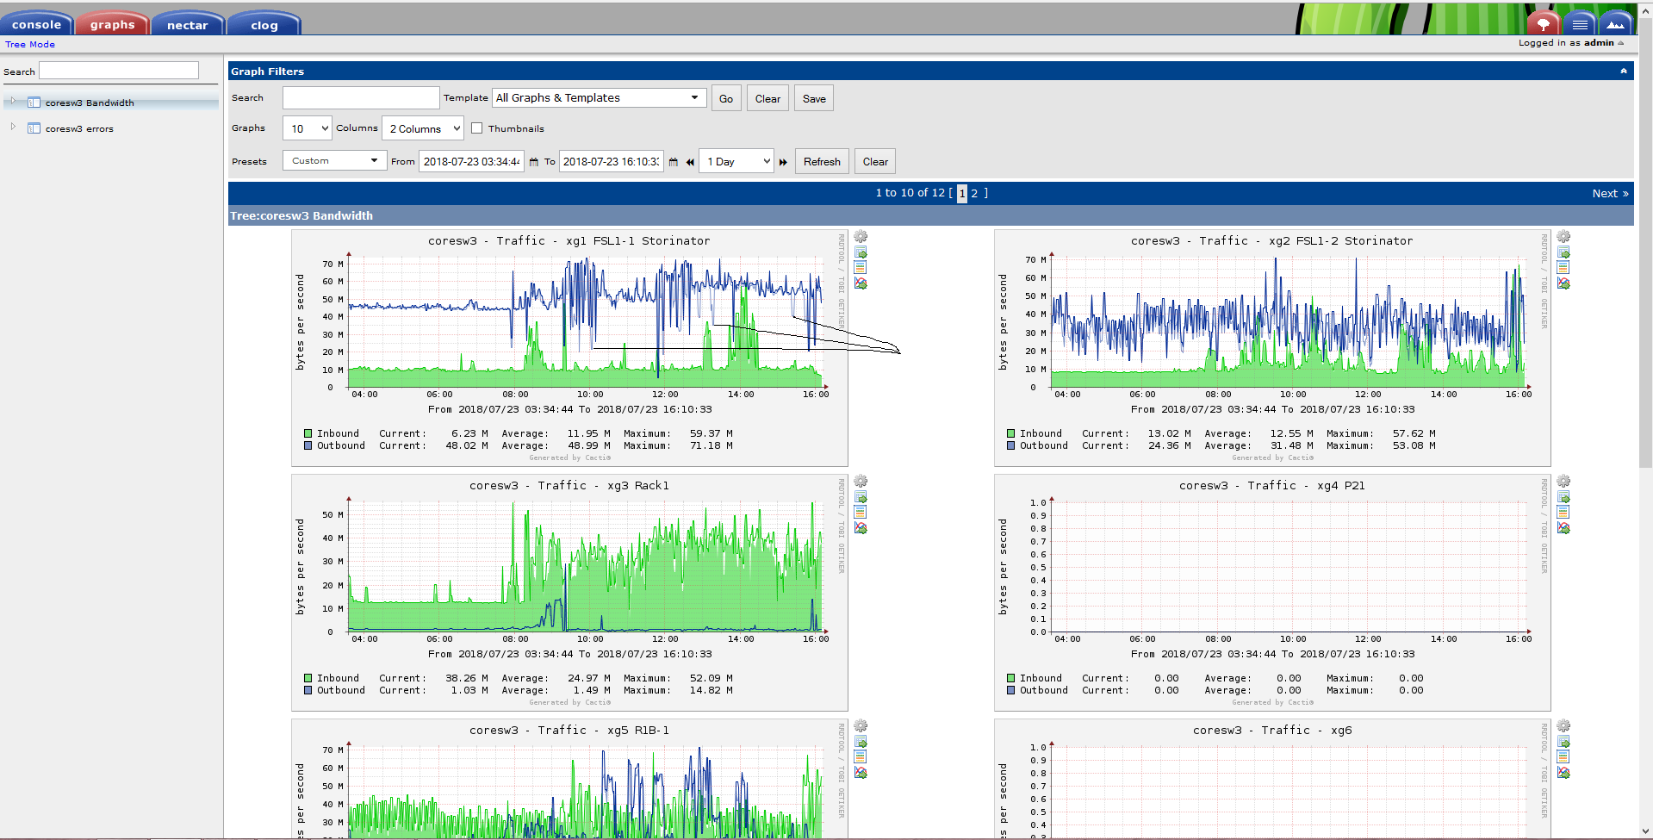Open the graphs tab
The width and height of the screenshot is (1653, 840).
[113, 24]
